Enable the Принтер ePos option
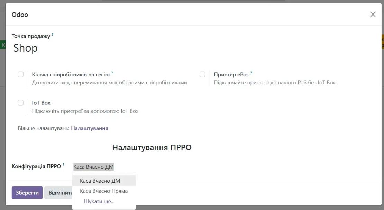The height and width of the screenshot is (210, 384). click(x=202, y=74)
